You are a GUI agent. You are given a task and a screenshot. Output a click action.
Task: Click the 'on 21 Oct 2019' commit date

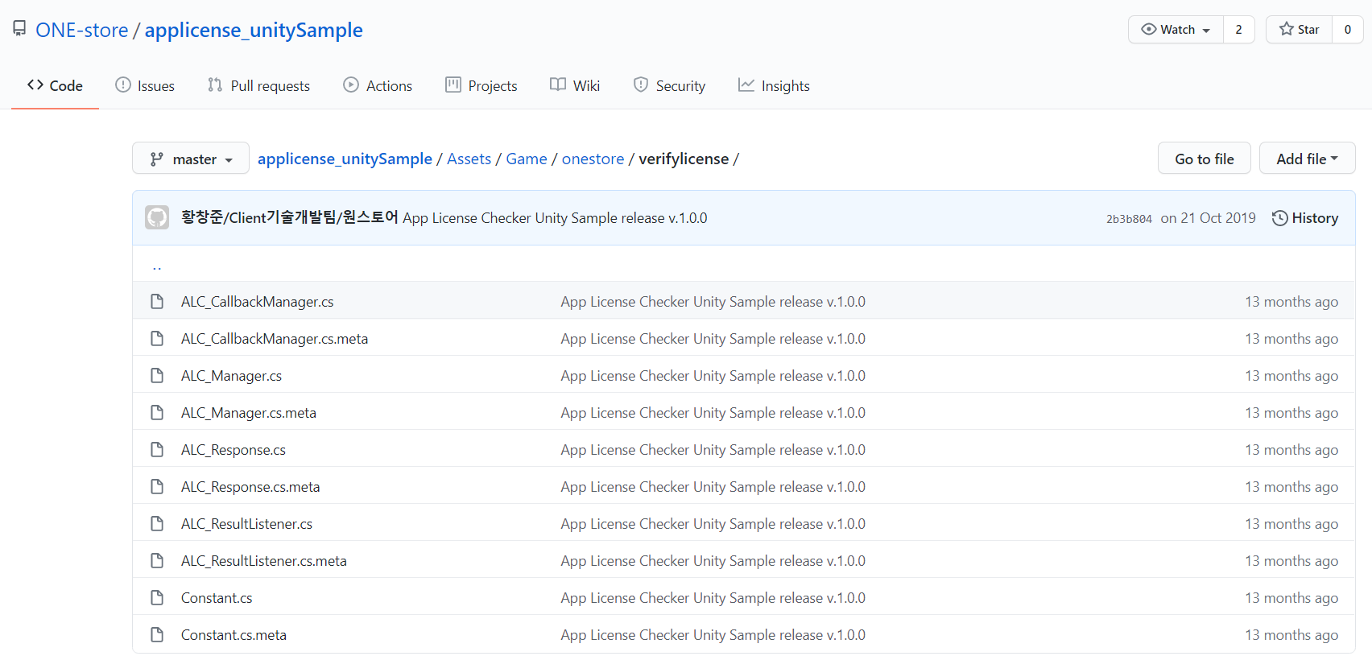tap(1208, 218)
